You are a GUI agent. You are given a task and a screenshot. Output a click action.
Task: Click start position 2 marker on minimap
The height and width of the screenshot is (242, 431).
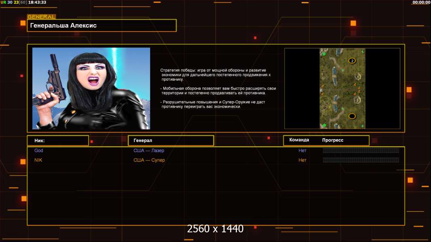click(352, 61)
